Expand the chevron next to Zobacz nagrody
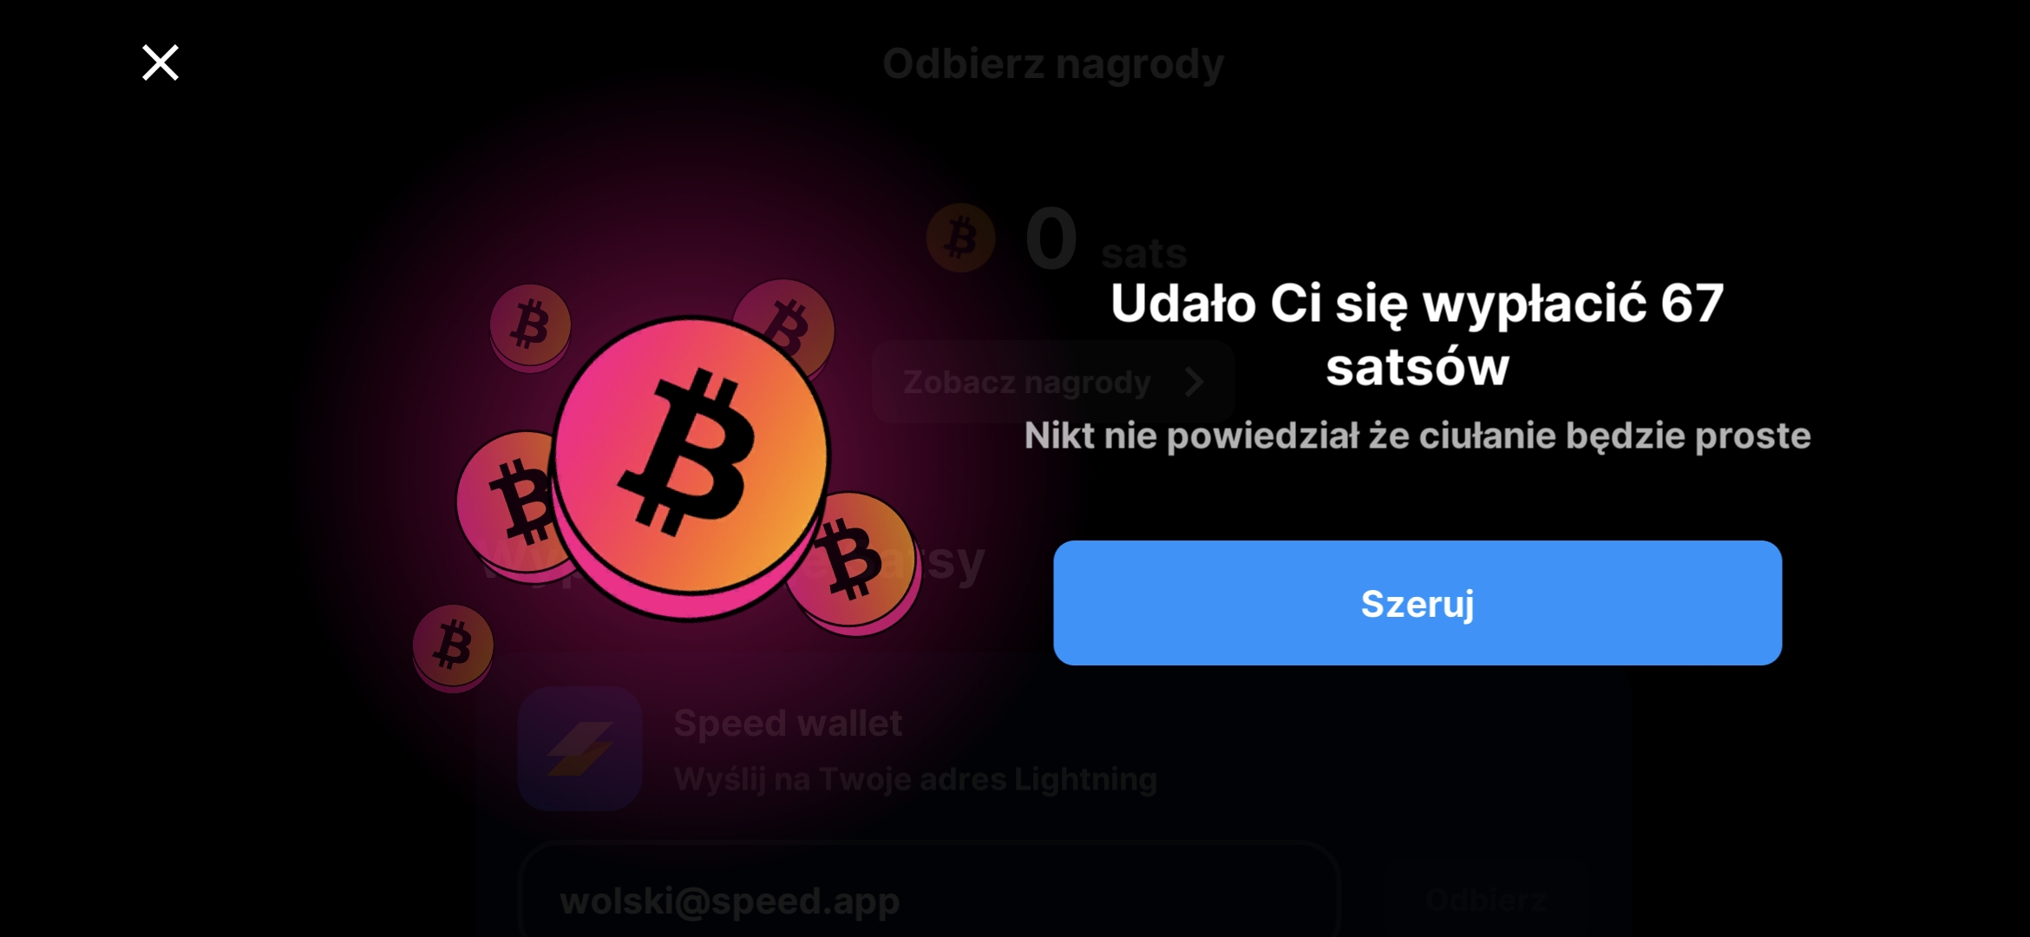 click(1195, 382)
